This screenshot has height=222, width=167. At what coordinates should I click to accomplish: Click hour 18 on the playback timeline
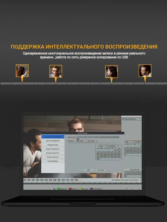116,183
